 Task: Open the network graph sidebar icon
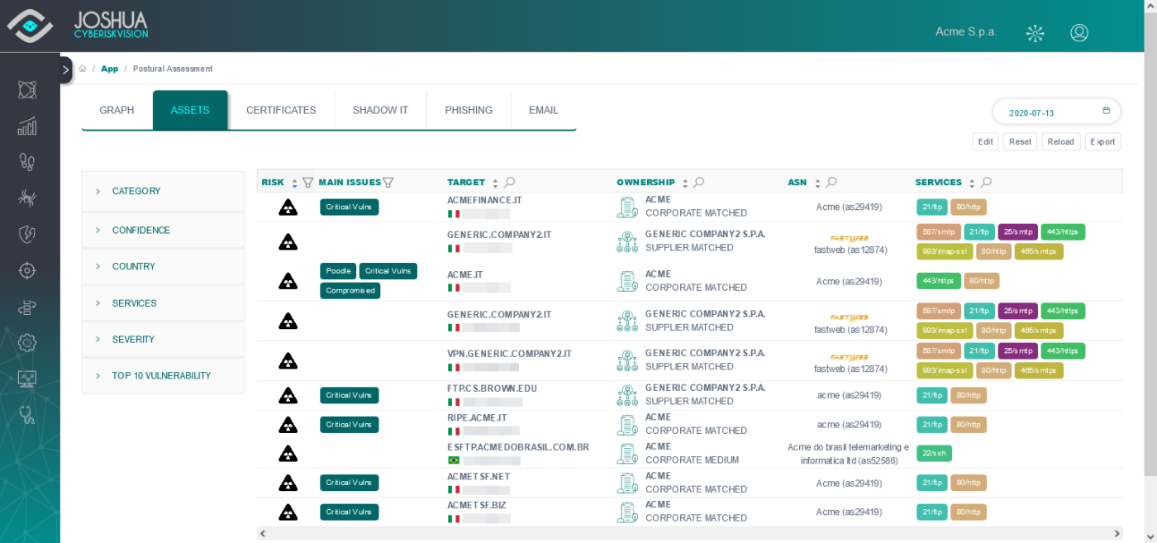coord(27,89)
